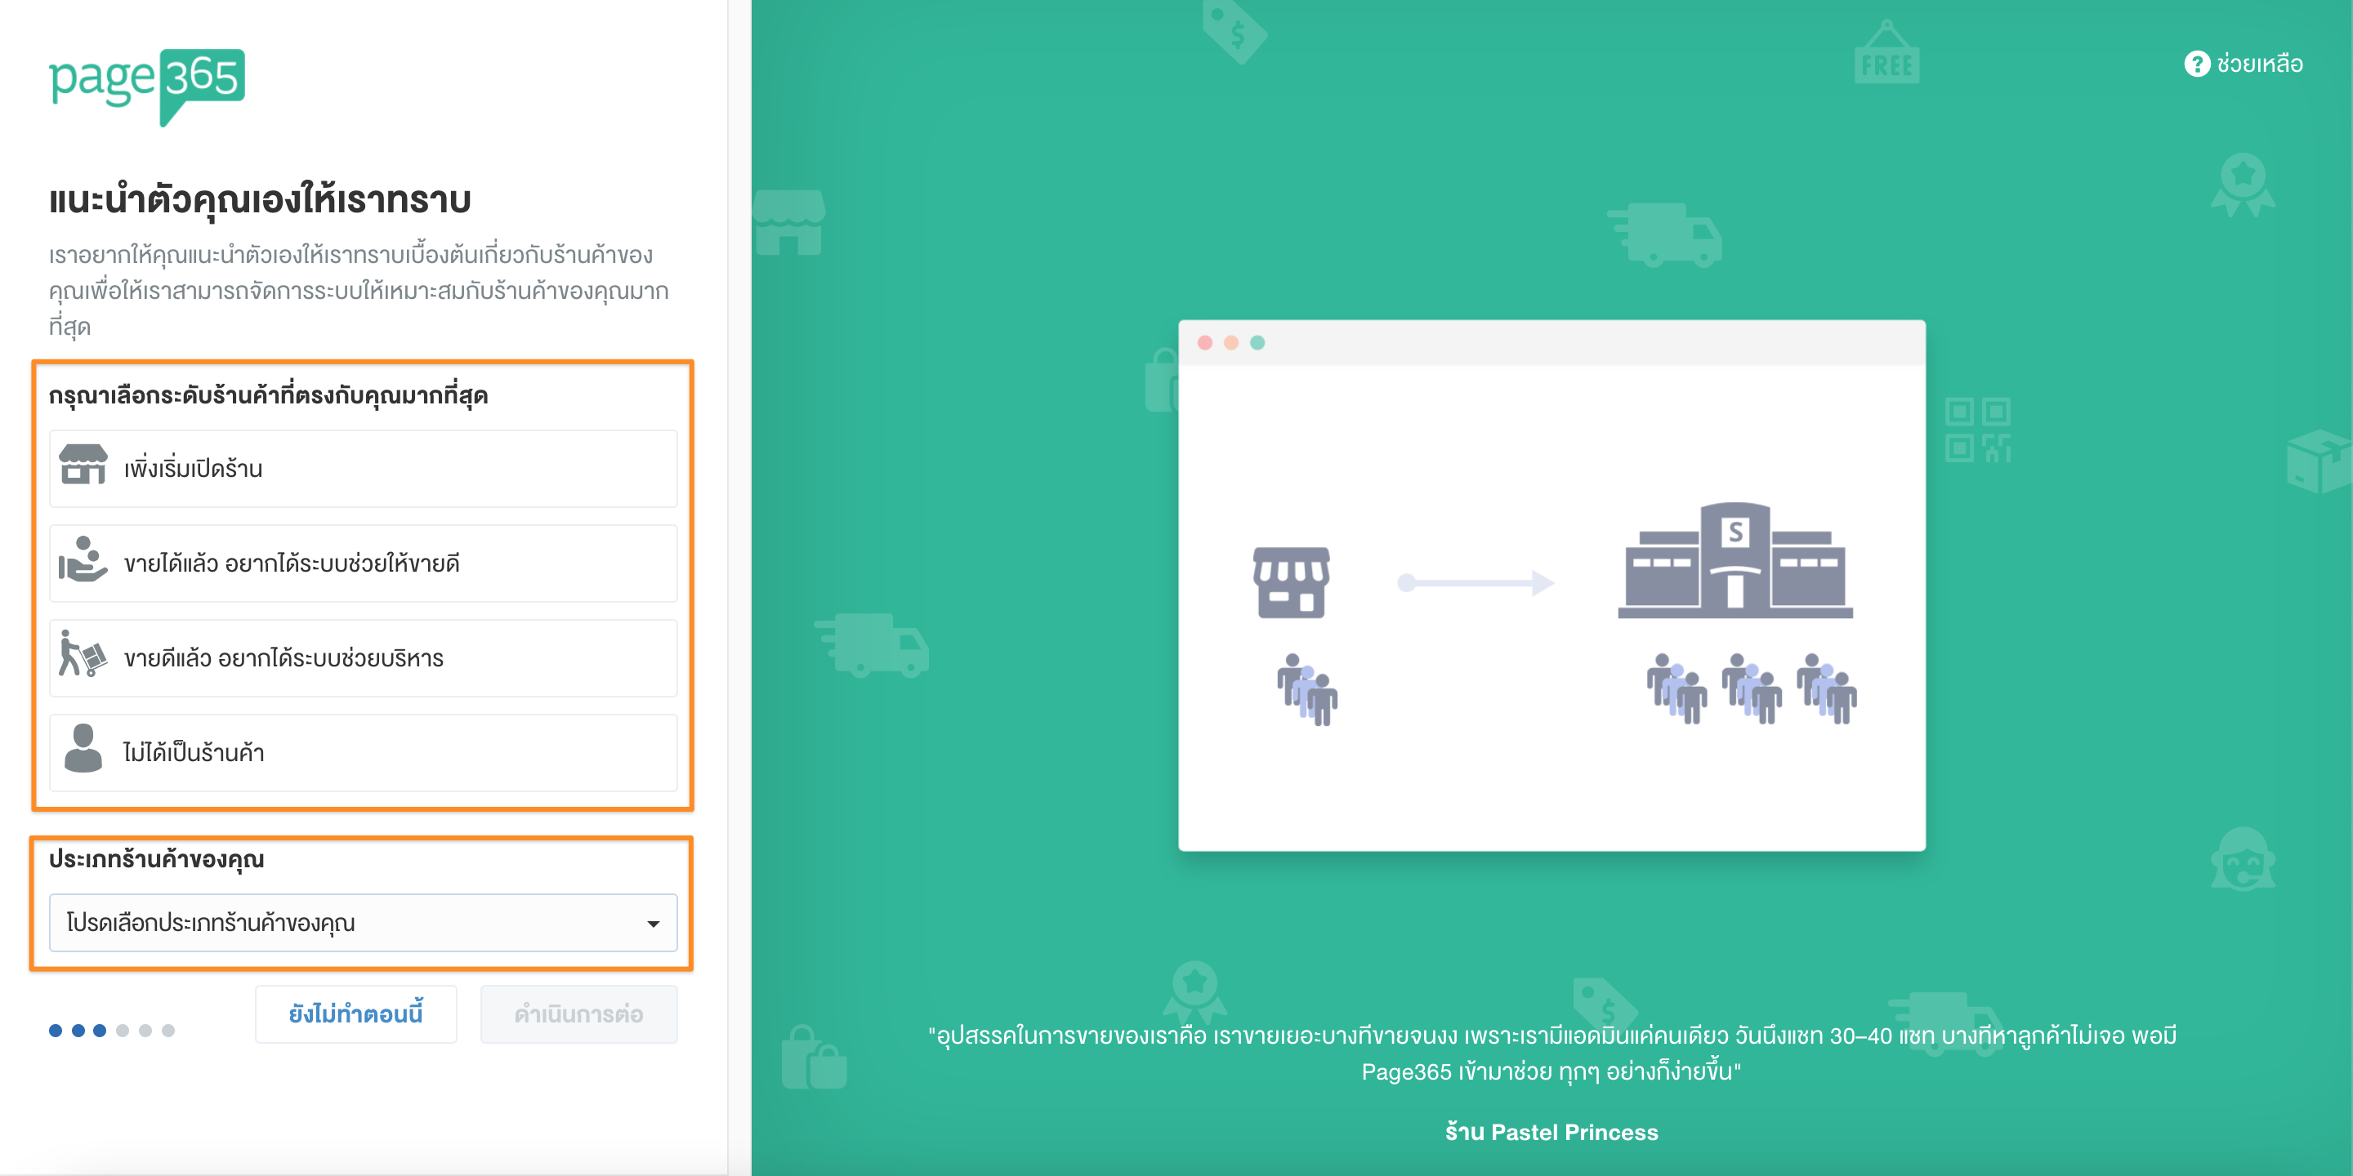The width and height of the screenshot is (2353, 1176).
Task: Click the small shop illustration in preview window
Action: click(x=1291, y=583)
